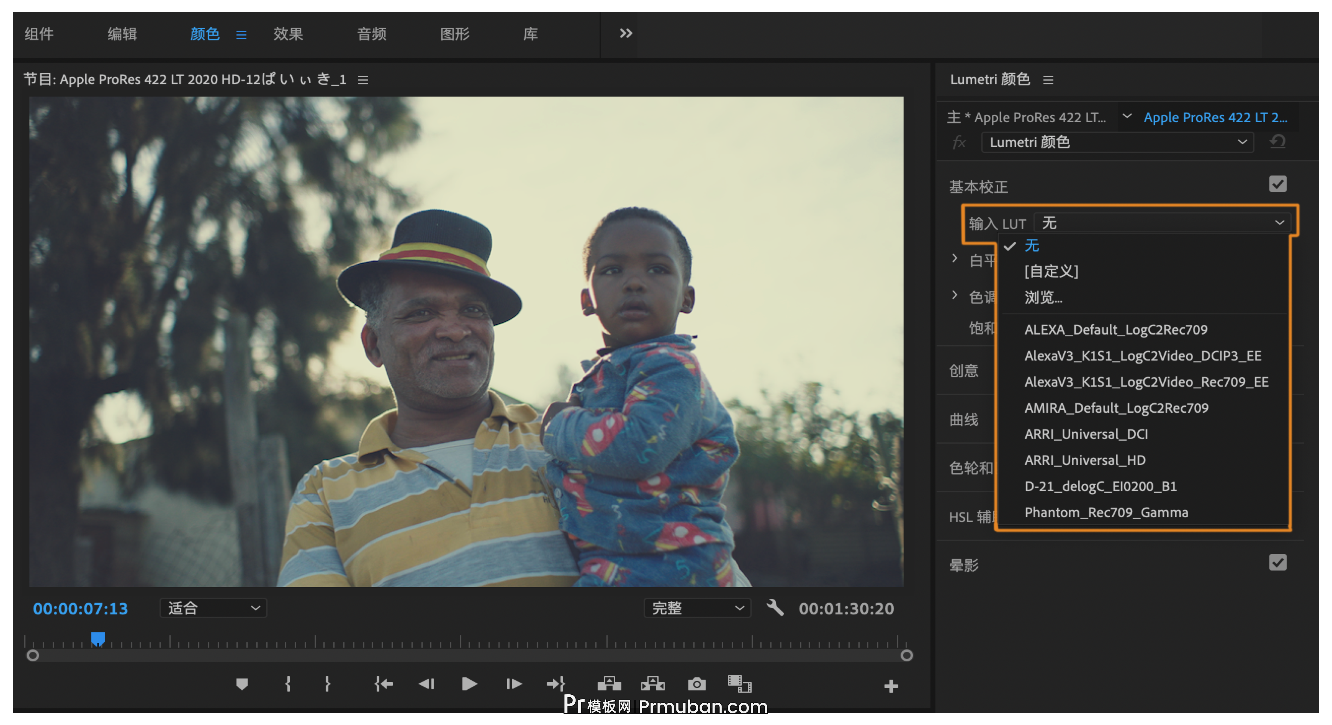1332x725 pixels.
Task: Step forward one frame
Action: point(514,684)
